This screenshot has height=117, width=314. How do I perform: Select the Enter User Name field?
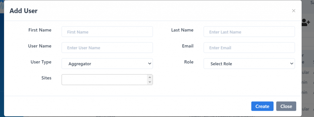point(107,48)
